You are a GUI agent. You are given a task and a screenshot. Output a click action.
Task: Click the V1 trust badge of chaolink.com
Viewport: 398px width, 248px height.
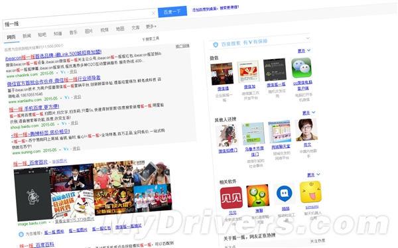(x=63, y=72)
